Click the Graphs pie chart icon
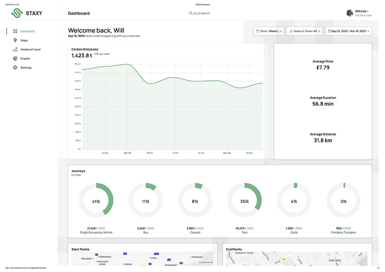385x272 pixels. (15, 59)
